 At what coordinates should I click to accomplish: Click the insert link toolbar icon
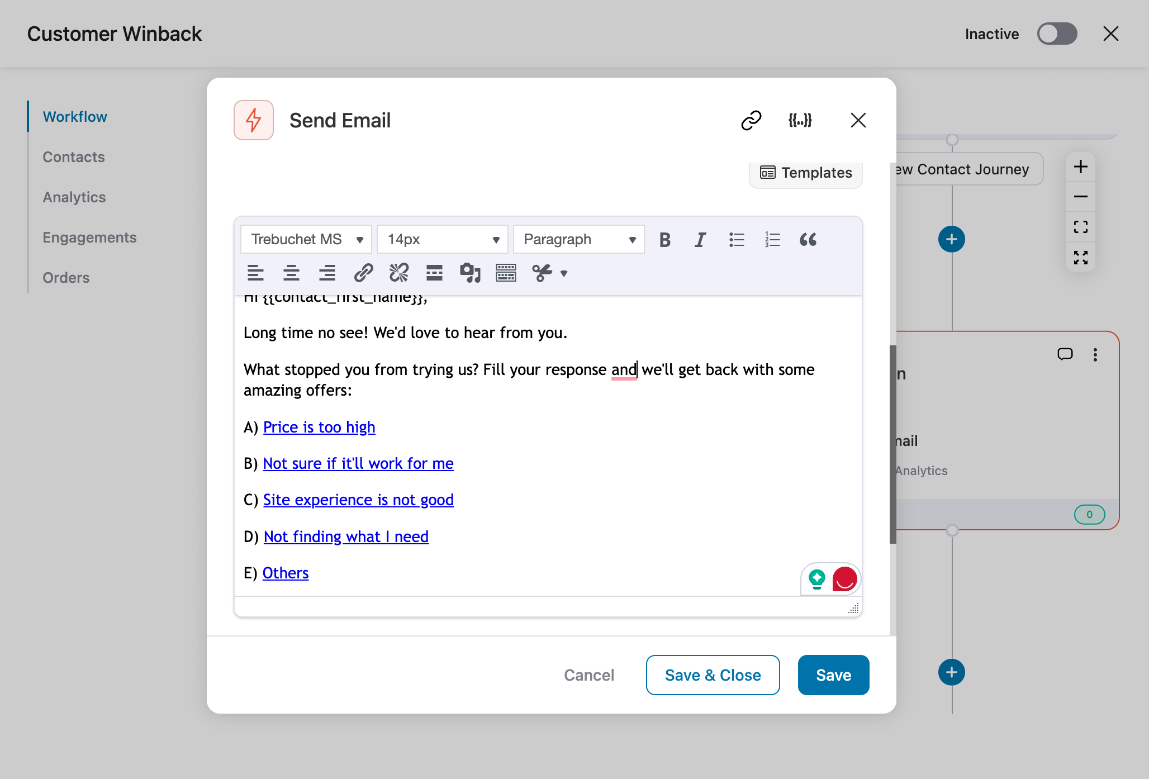(x=363, y=273)
